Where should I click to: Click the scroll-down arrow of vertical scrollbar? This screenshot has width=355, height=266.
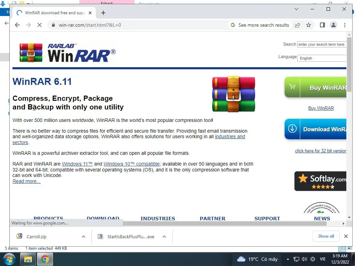[349, 218]
